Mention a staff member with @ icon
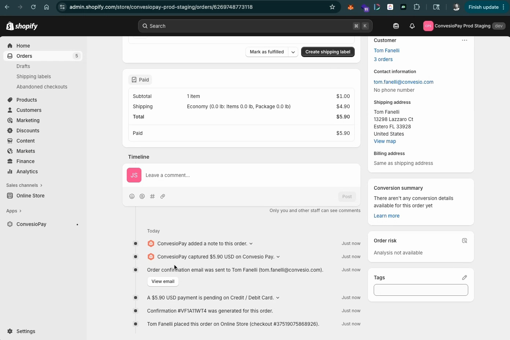This screenshot has height=340, width=510. pyautogui.click(x=142, y=196)
